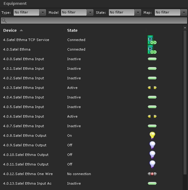The width and height of the screenshot is (188, 190).
Task: Open the Model filter dropdown
Action: [x=90, y=12]
